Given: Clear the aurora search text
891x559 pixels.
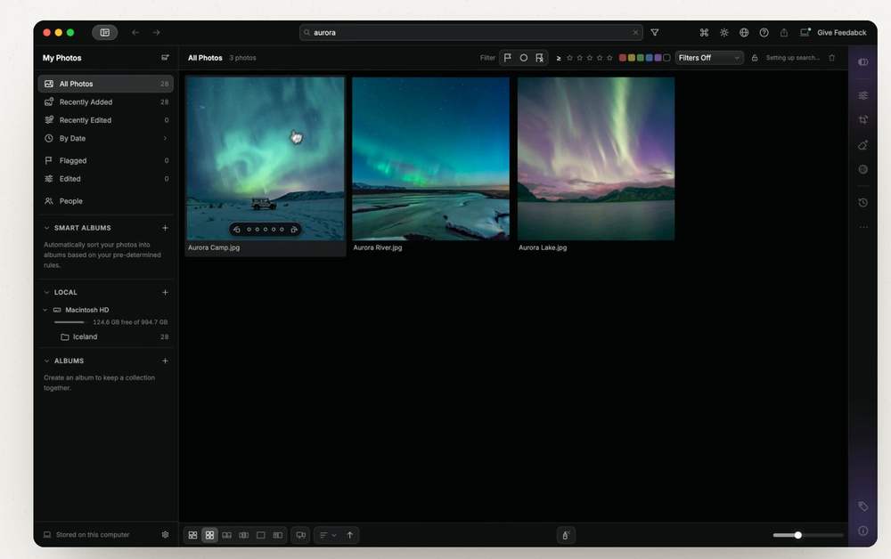Looking at the screenshot, I should (x=635, y=33).
